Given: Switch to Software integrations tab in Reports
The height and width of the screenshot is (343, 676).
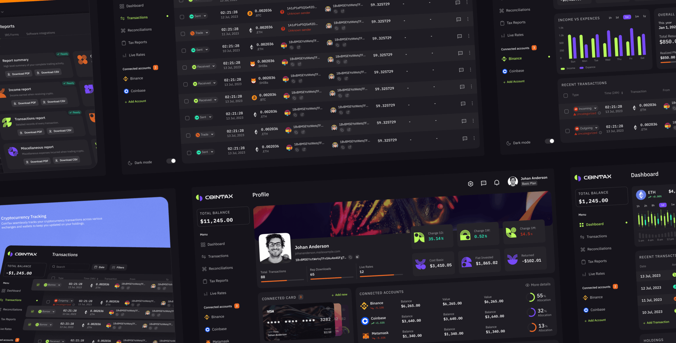Looking at the screenshot, I should tap(41, 33).
